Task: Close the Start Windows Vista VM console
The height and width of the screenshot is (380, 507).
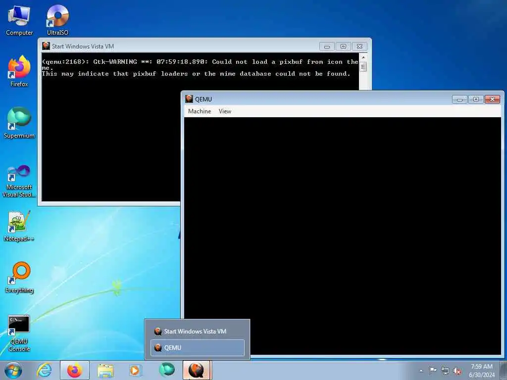Action: [359, 46]
